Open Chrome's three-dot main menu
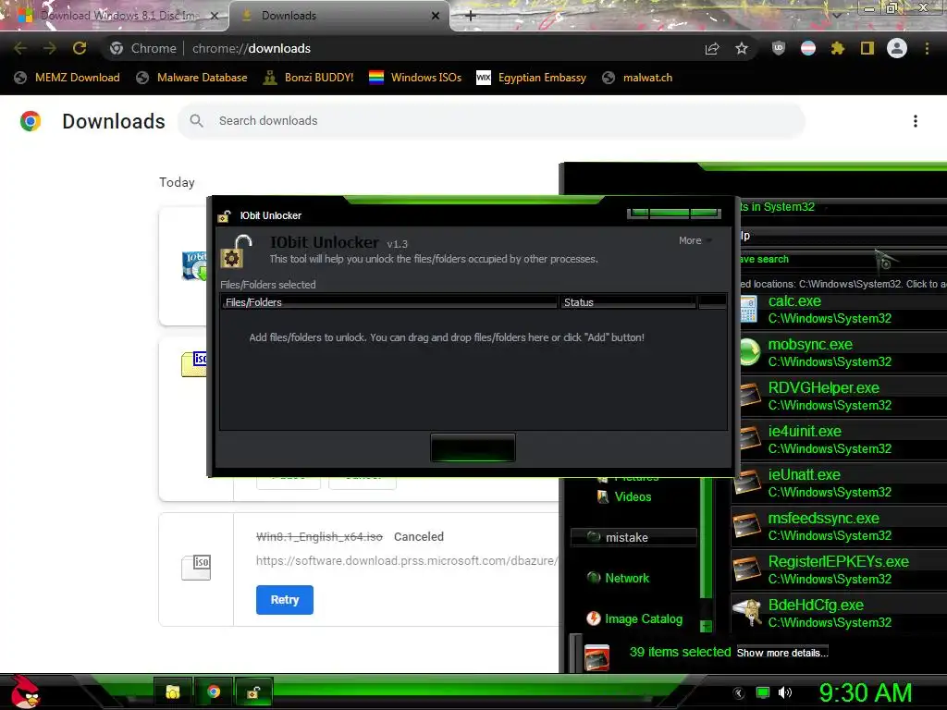Viewport: 947px width, 710px height. [927, 48]
